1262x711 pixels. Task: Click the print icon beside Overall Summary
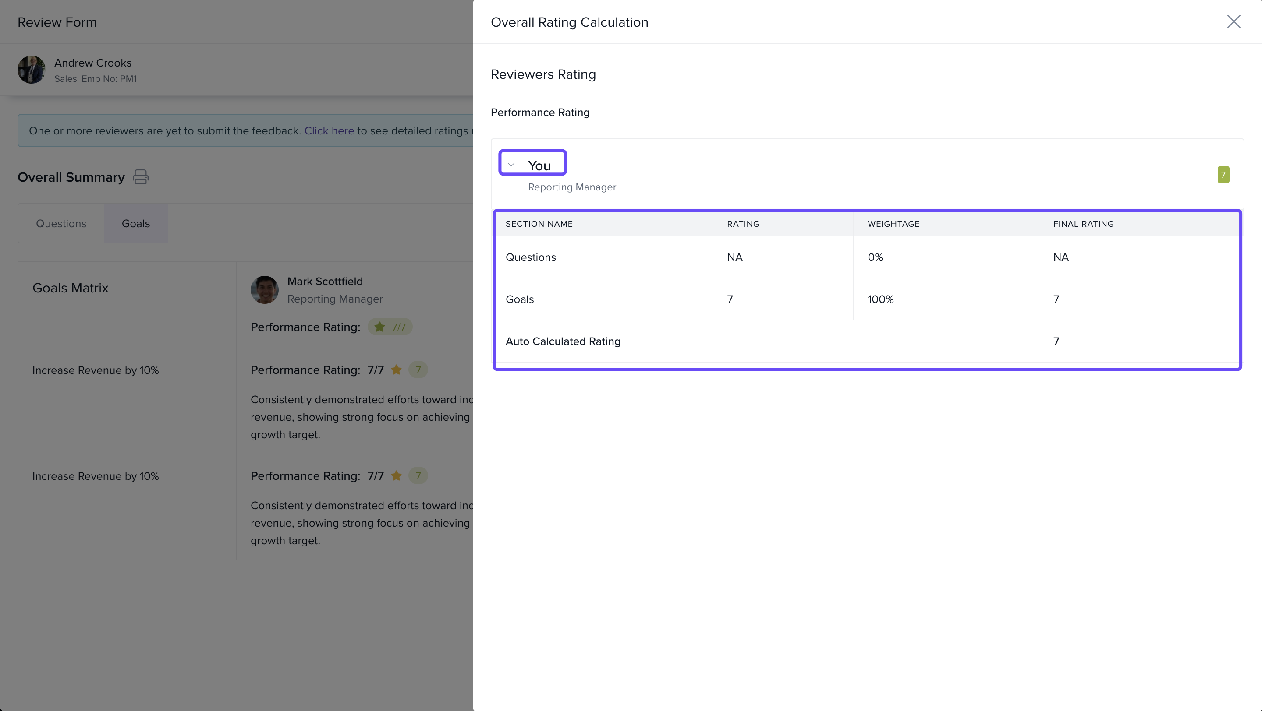click(x=141, y=177)
